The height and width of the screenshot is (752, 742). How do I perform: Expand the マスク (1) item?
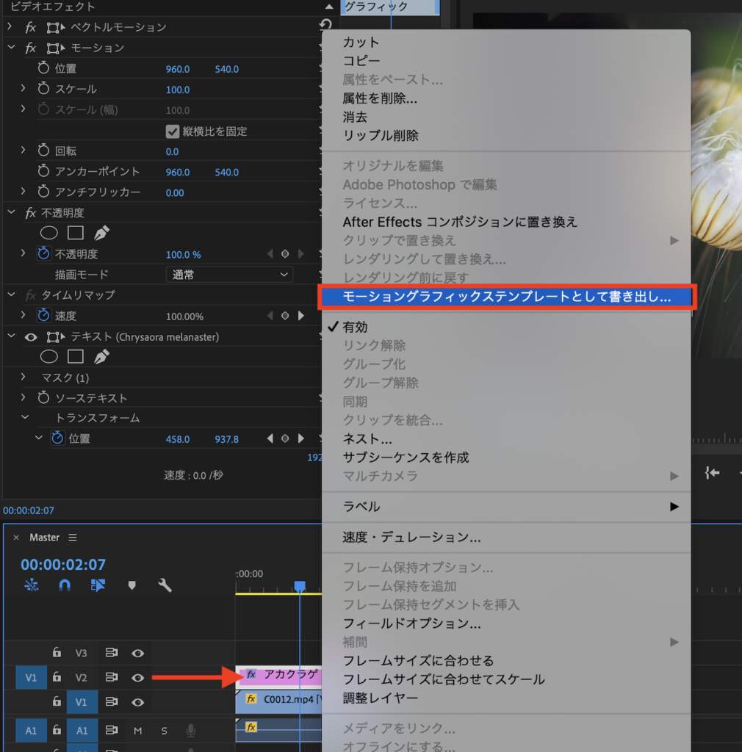point(23,377)
